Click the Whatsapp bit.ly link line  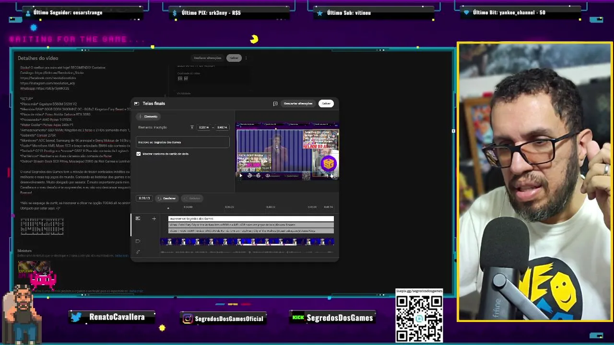pyautogui.click(x=45, y=89)
